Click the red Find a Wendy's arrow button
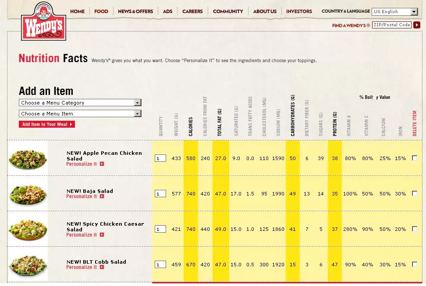Screen dimensions: 426x286 pyautogui.click(x=417, y=25)
